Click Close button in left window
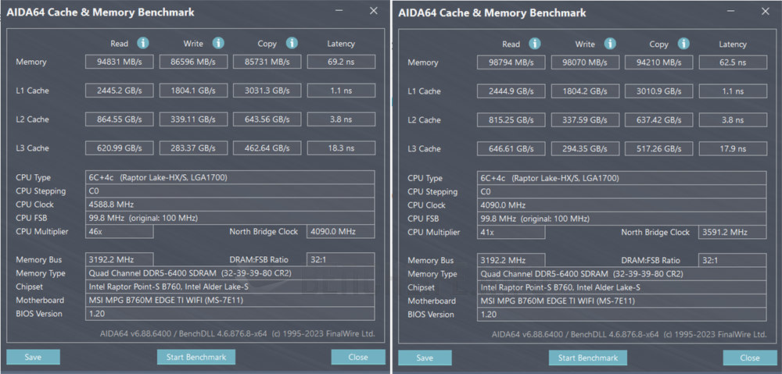The height and width of the screenshot is (374, 782). tap(358, 357)
